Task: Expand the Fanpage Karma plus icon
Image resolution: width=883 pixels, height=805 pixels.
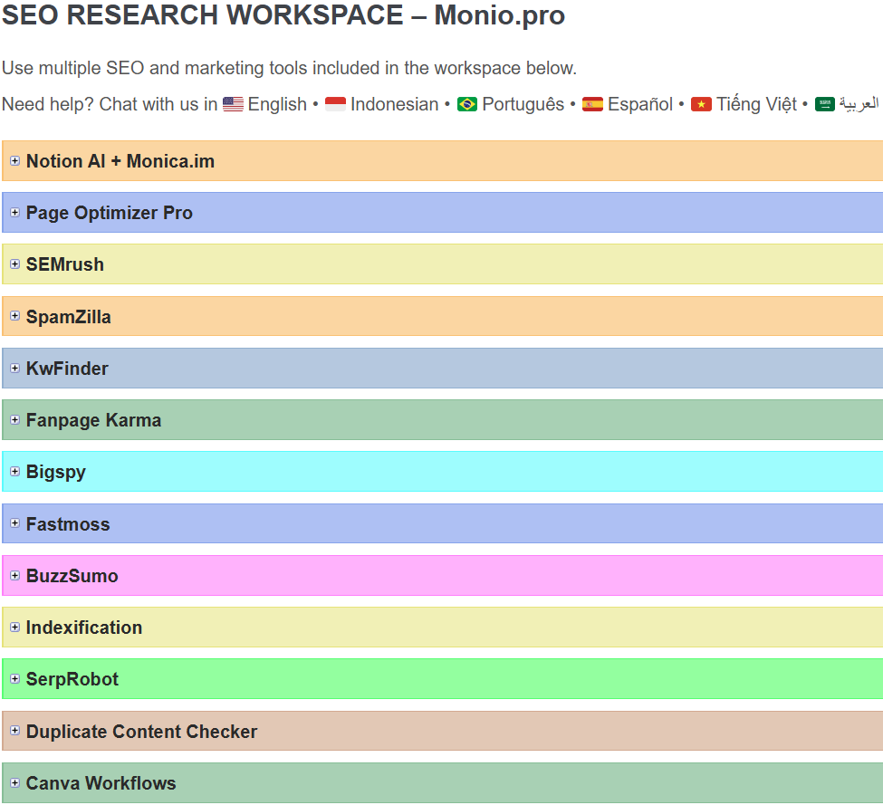Action: click(x=15, y=420)
